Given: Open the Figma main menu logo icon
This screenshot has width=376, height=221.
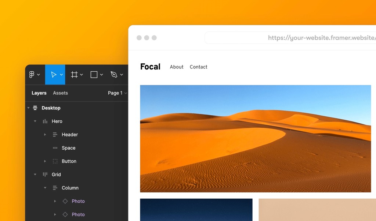Looking at the screenshot, I should pos(32,75).
